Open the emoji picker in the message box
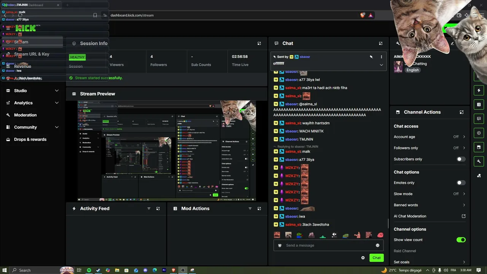Viewport: 487px width, 274px height. click(377, 245)
